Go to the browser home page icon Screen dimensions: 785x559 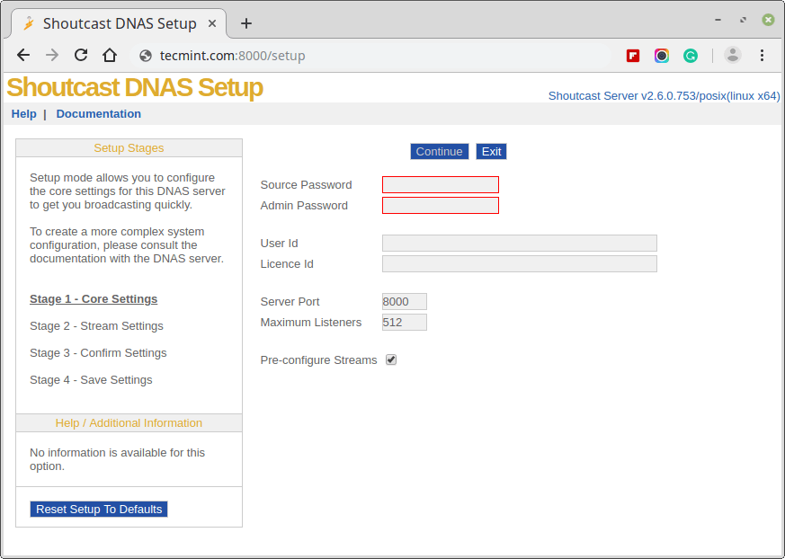pos(110,55)
